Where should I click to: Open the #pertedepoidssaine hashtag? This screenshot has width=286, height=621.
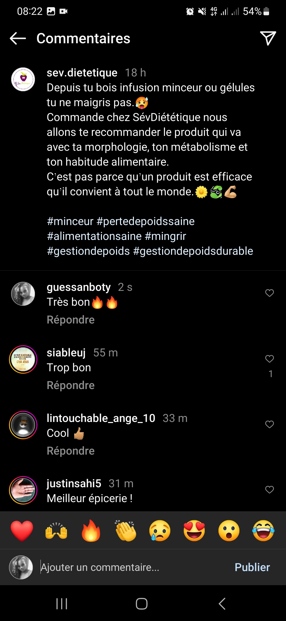pyautogui.click(x=146, y=221)
